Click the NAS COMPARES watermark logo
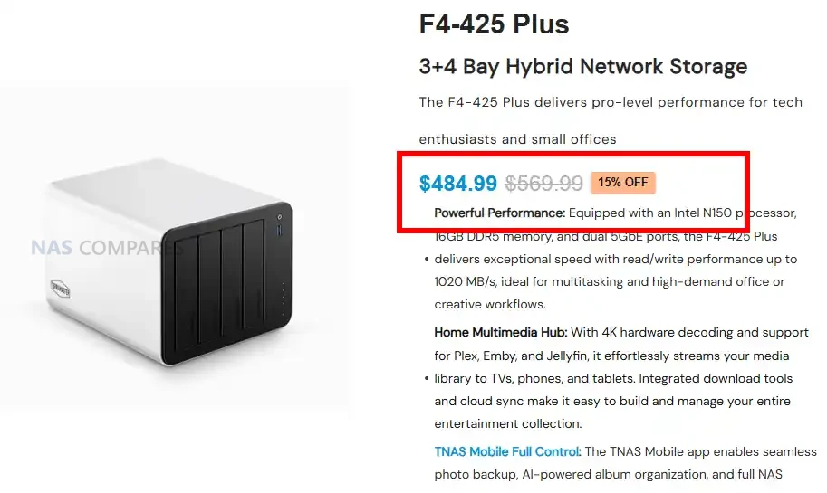Image resolution: width=827 pixels, height=493 pixels. [95, 247]
